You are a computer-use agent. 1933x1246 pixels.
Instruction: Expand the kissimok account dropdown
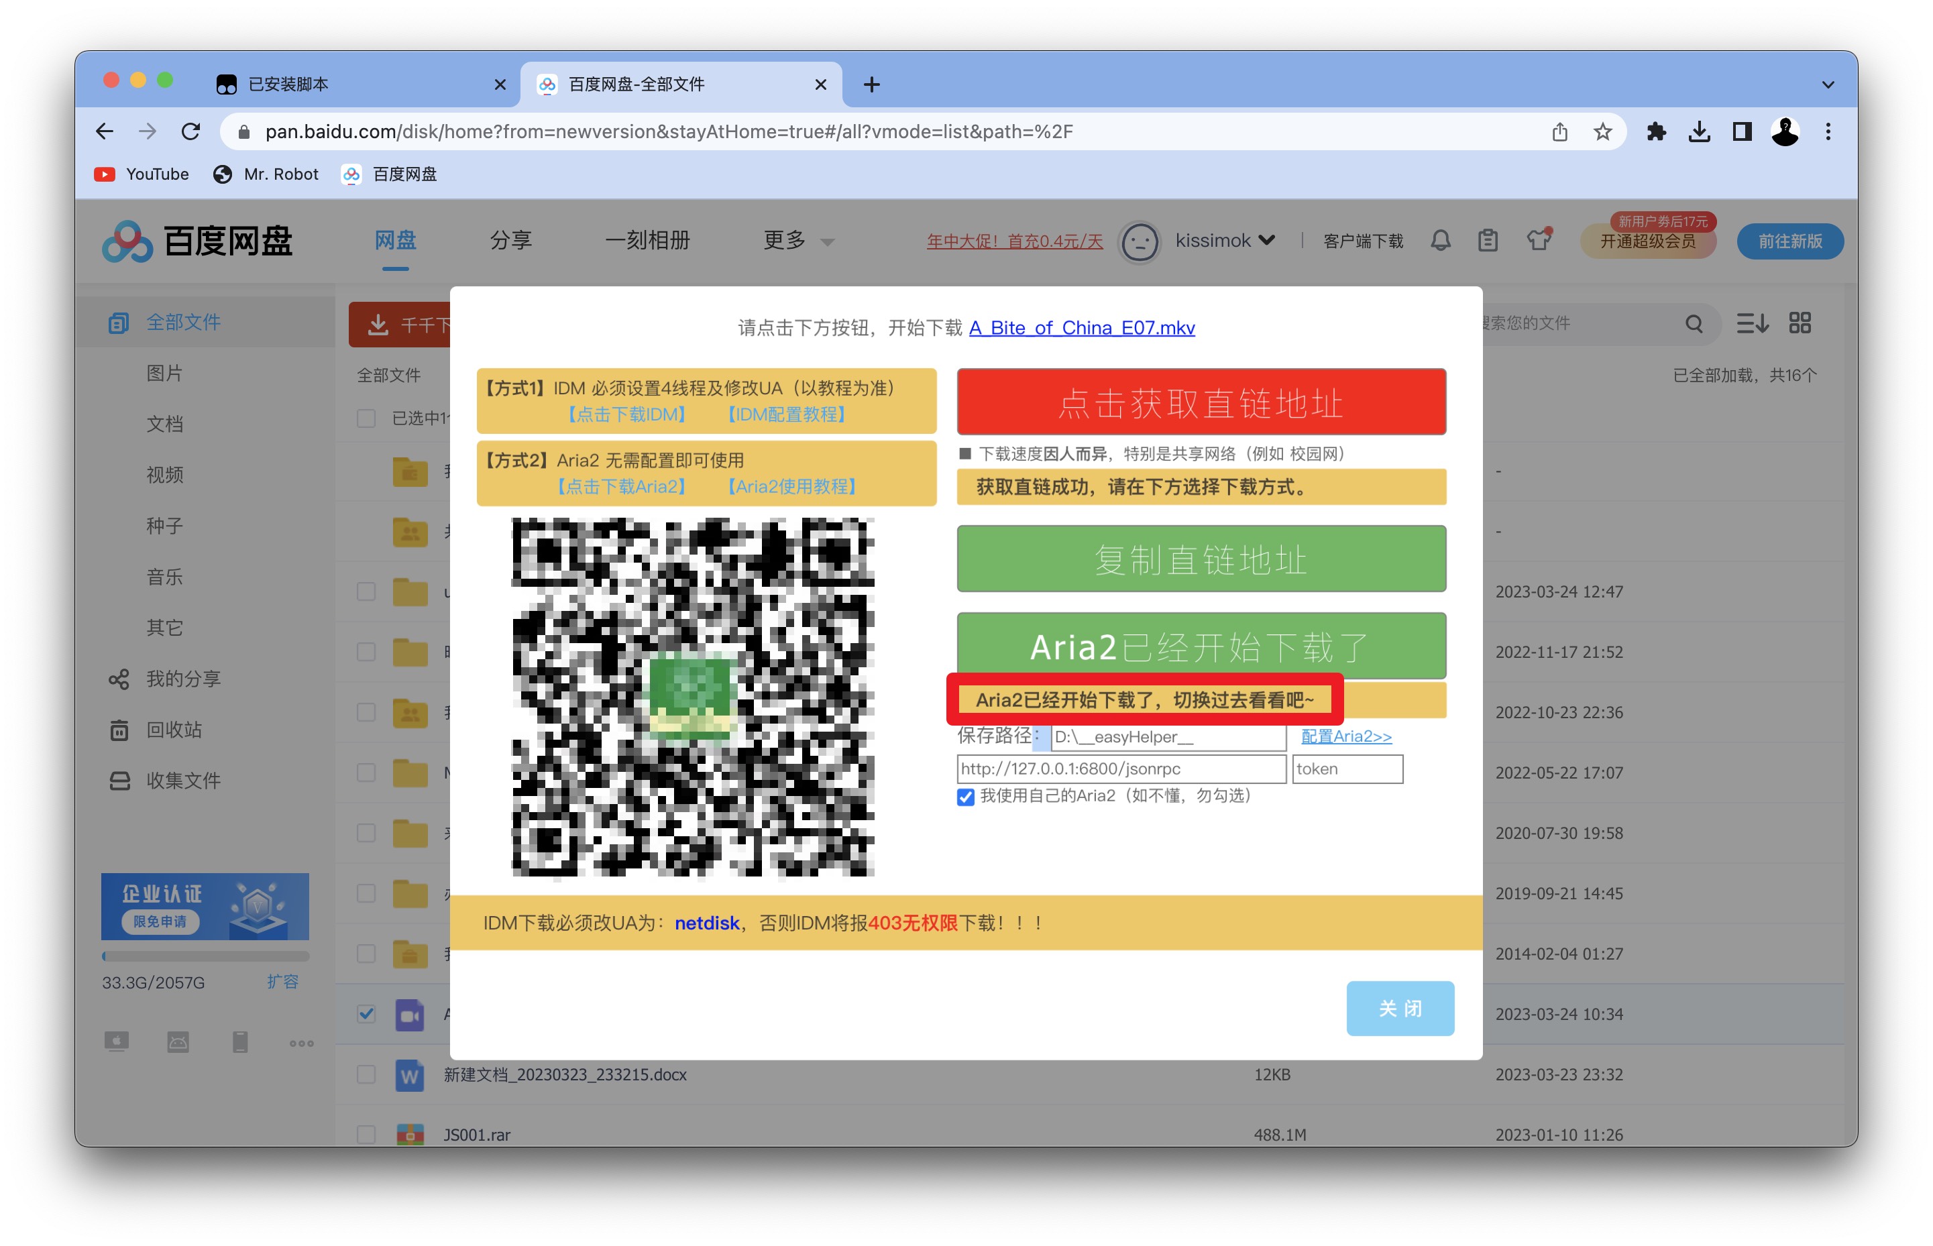(x=1224, y=240)
